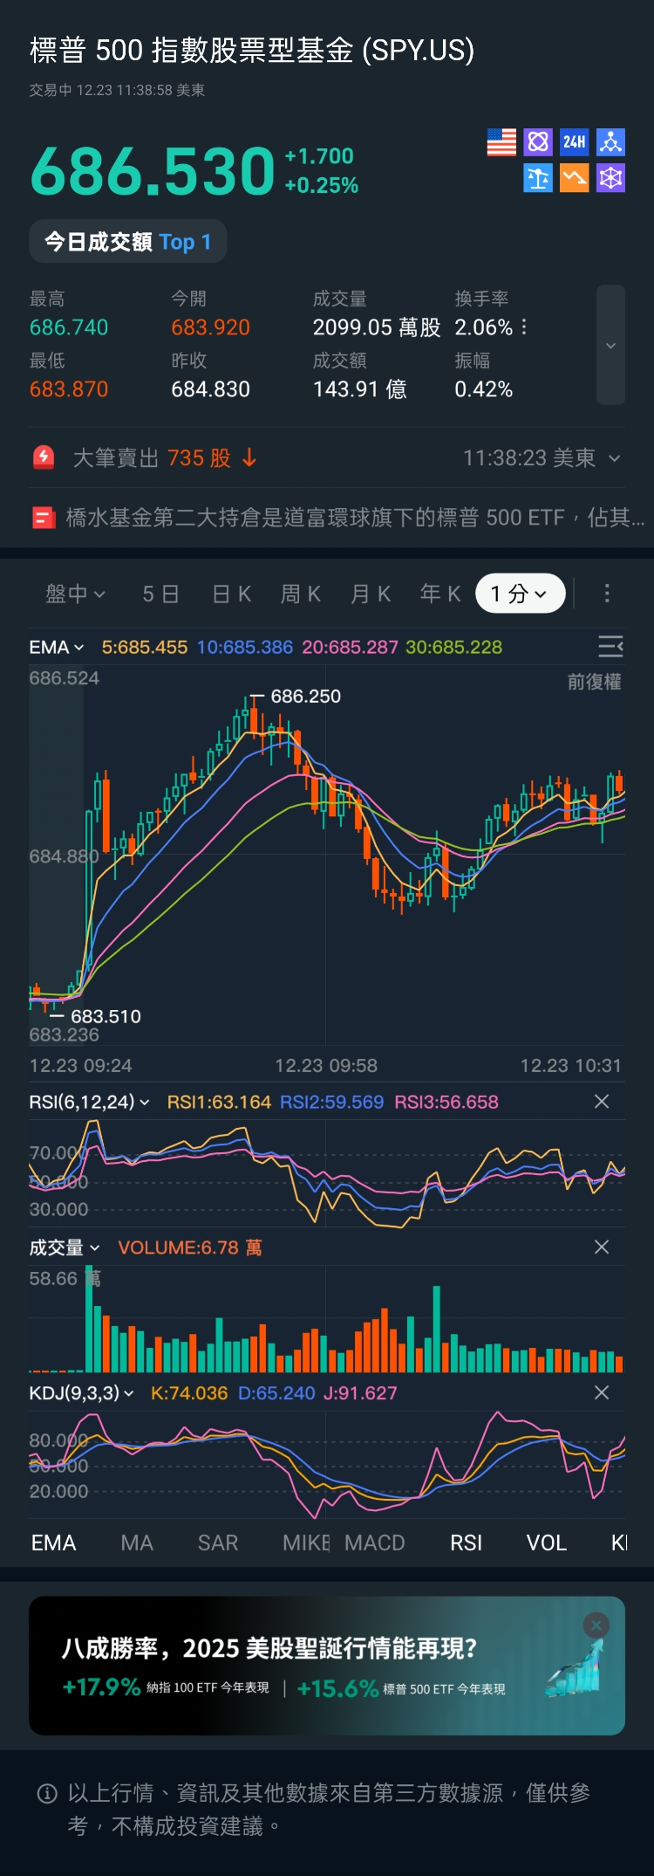Image resolution: width=654 pixels, height=1876 pixels.
Task: Toggle the MACD indicator
Action: click(375, 1543)
